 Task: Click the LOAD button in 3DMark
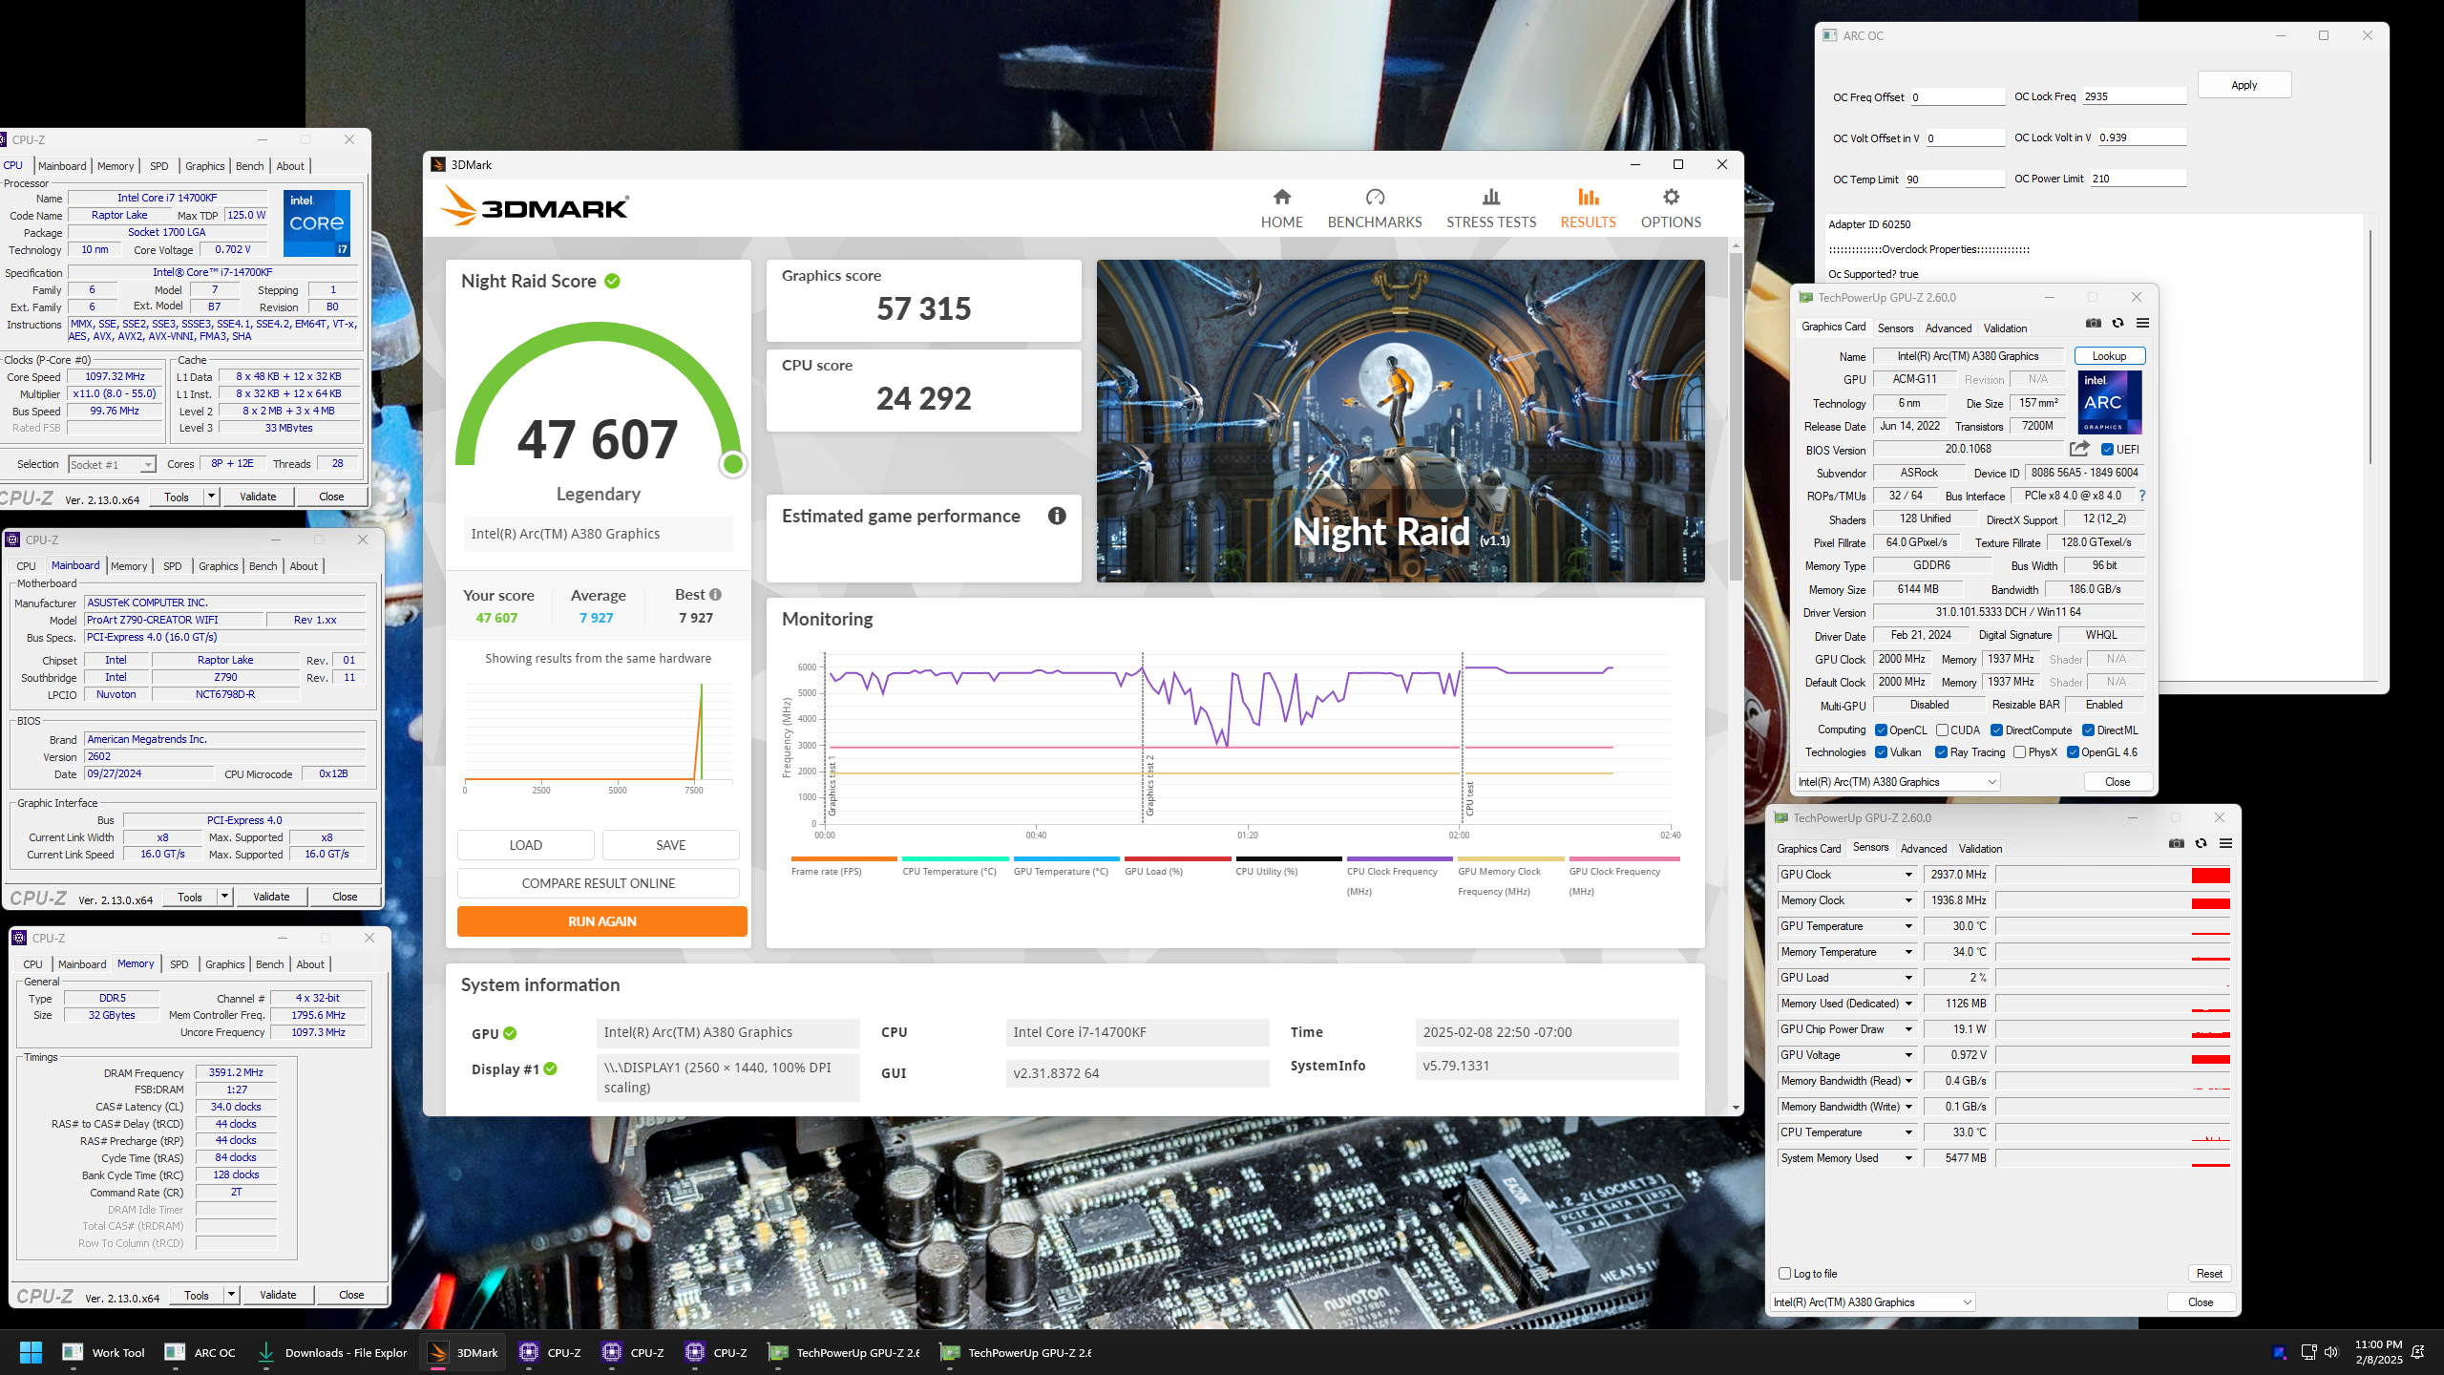(x=525, y=845)
